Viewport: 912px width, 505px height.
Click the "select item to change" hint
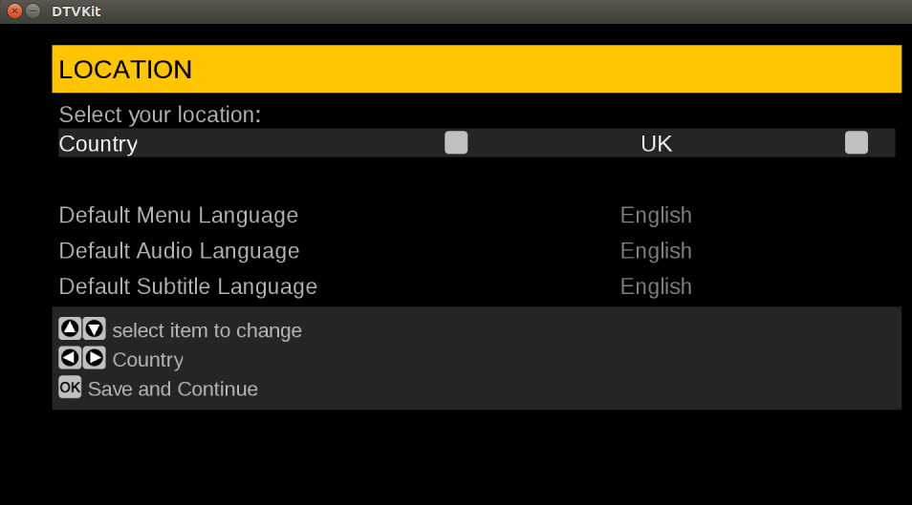point(206,330)
